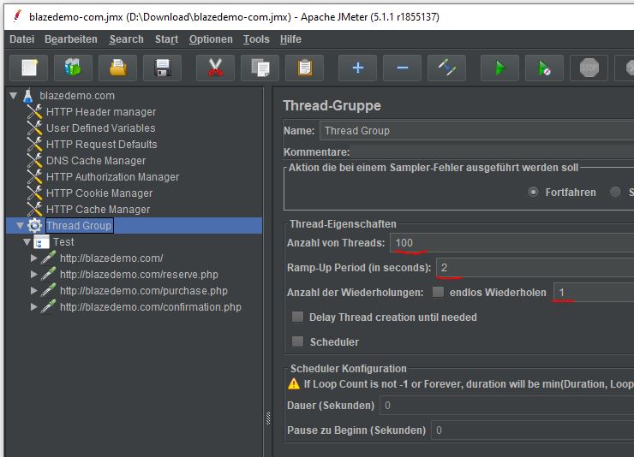Select HTTP Cookie Manager in tree
Viewport: 634px width, 457px height.
(x=99, y=193)
